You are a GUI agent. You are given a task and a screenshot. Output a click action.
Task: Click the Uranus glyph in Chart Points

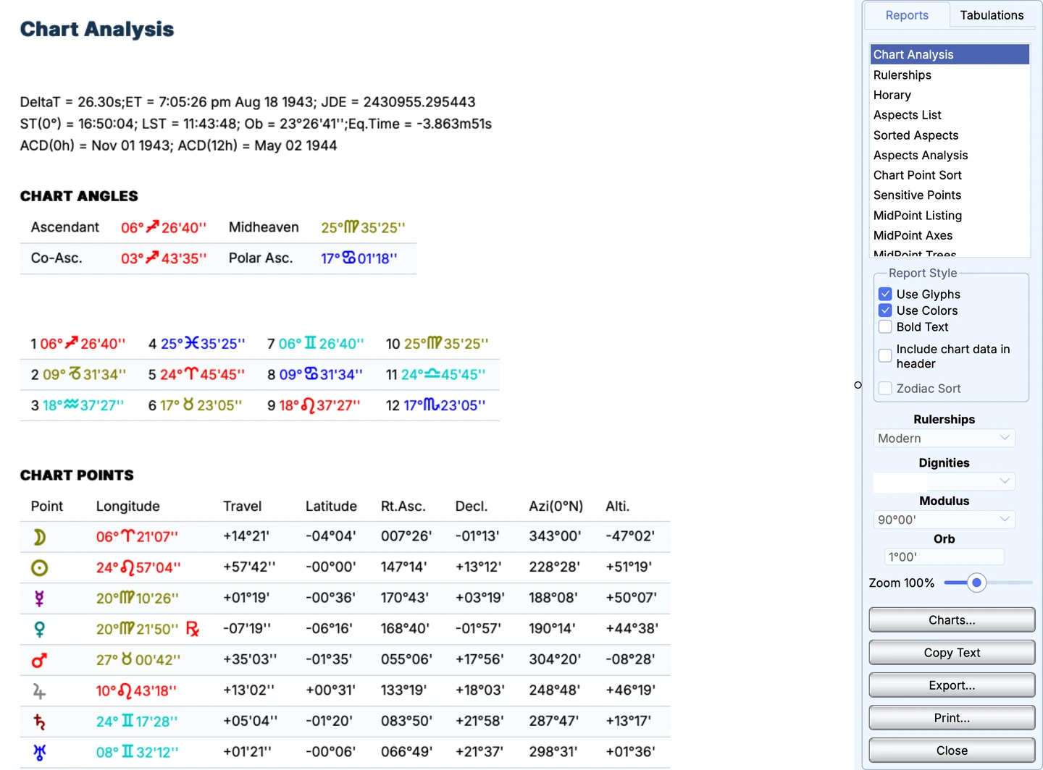(x=39, y=753)
